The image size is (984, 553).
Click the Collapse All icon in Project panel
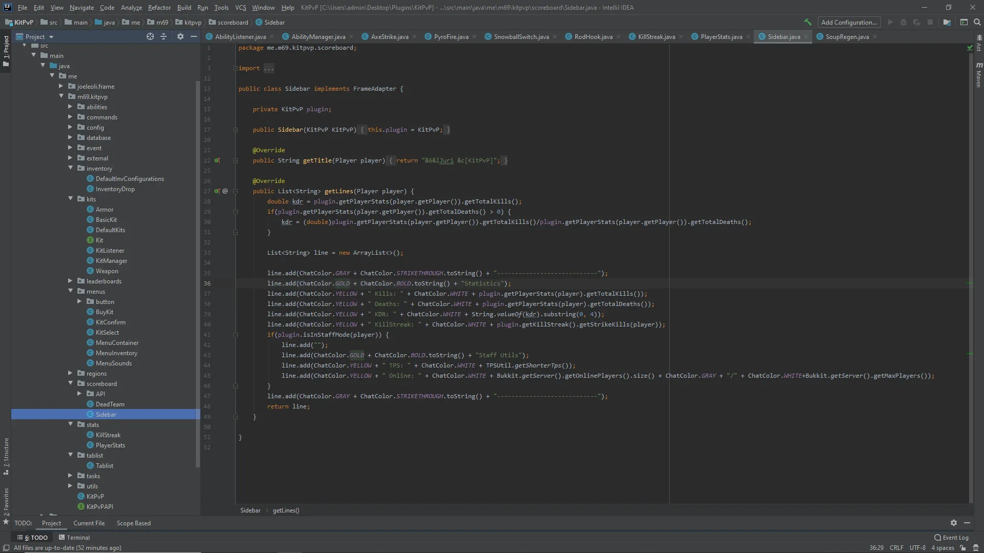pyautogui.click(x=164, y=36)
